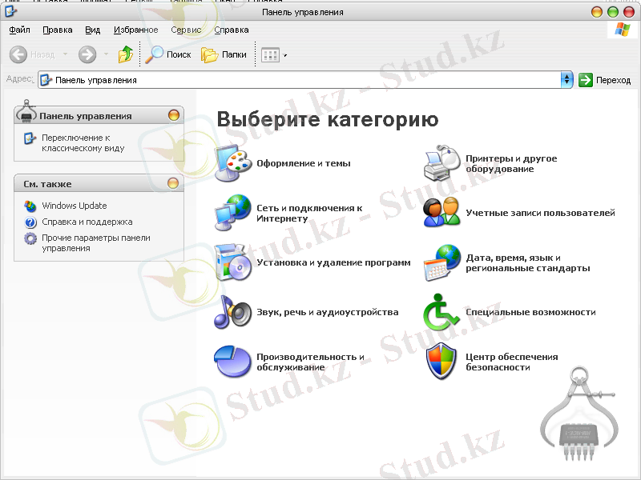This screenshot has height=480, width=641.
Task: Click the Help and Support question icon
Action: tap(30, 222)
